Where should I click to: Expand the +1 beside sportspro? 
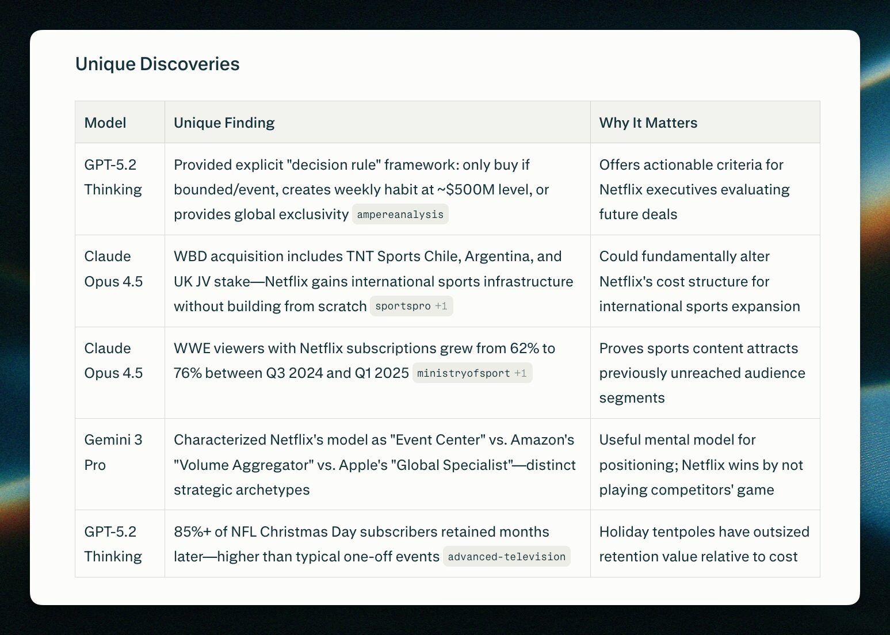pyautogui.click(x=441, y=306)
